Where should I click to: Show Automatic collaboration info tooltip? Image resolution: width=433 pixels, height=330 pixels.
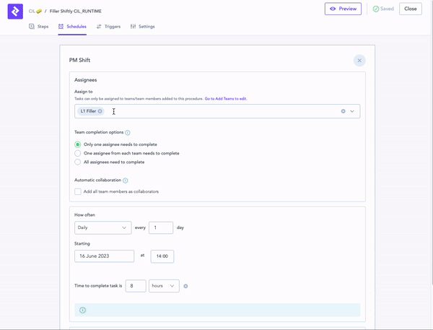point(125,181)
